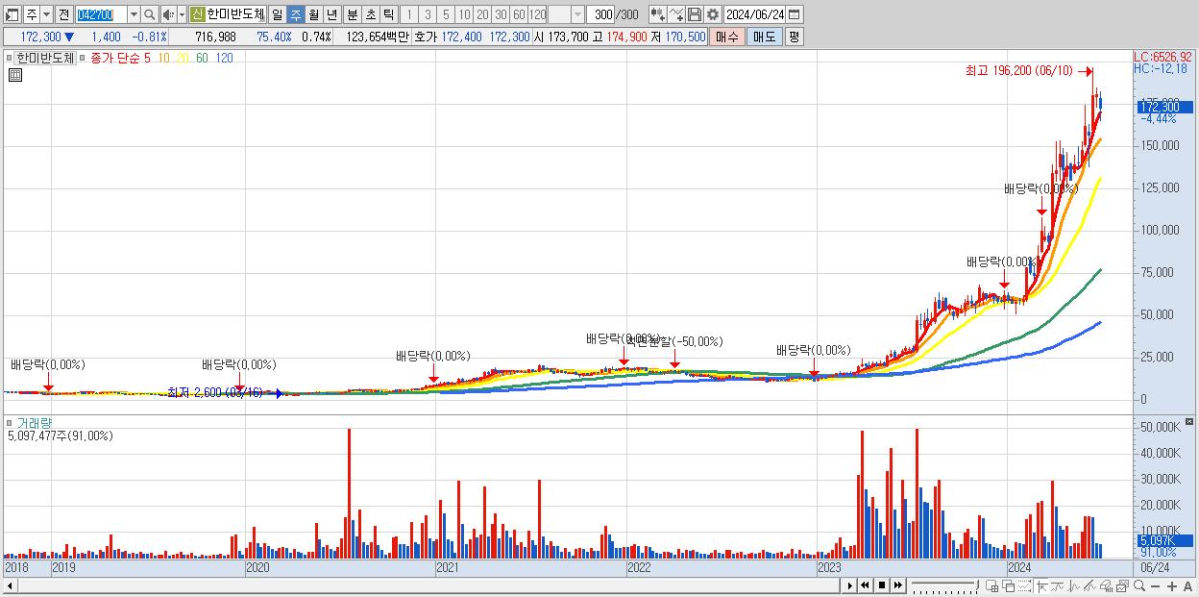Click the 거래량 volume indicator label

(35, 422)
